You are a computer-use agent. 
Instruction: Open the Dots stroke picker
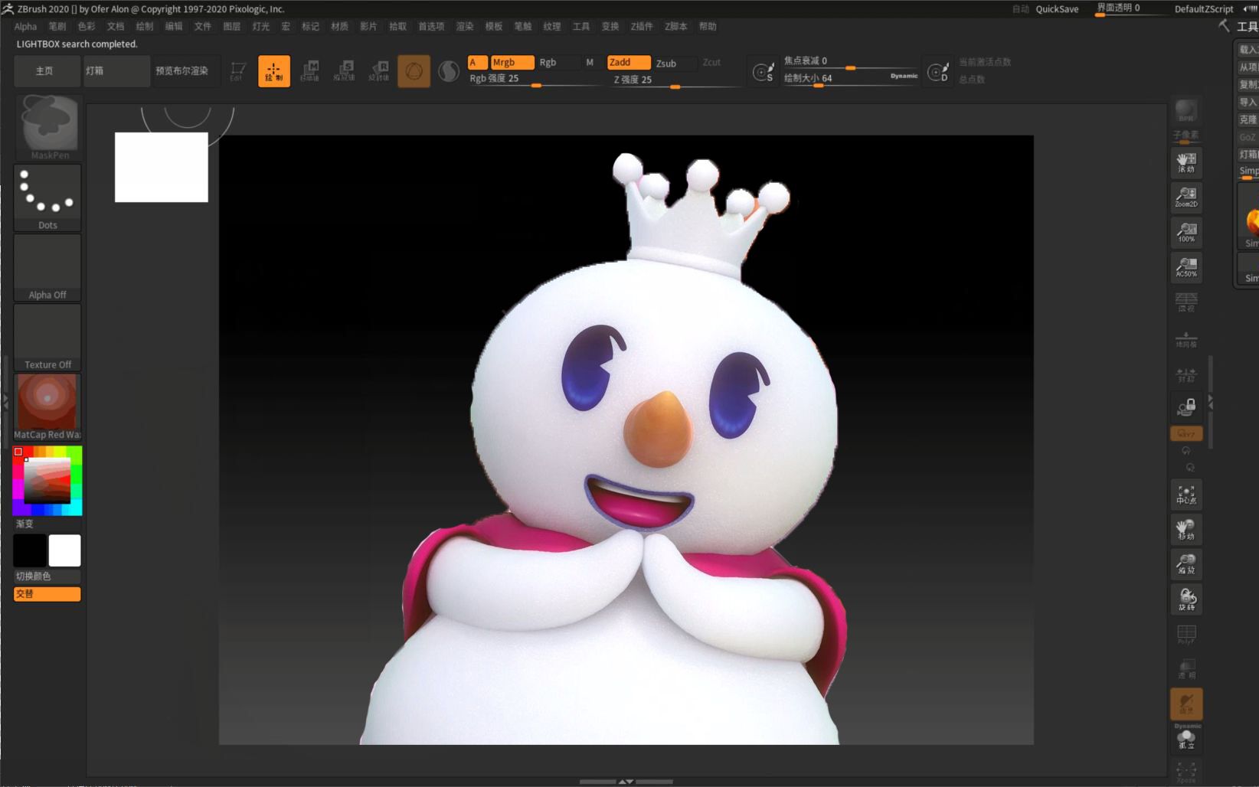[x=47, y=198]
